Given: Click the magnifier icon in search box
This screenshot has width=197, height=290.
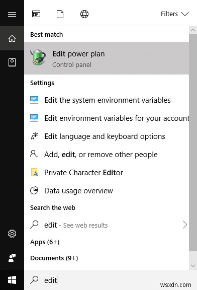Looking at the screenshot, I should point(34,280).
